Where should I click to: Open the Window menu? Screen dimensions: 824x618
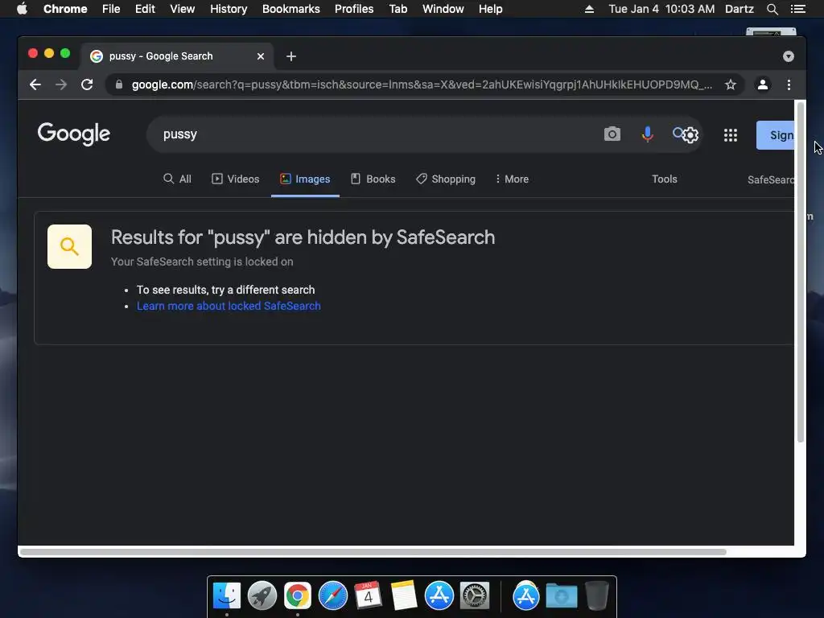click(443, 9)
